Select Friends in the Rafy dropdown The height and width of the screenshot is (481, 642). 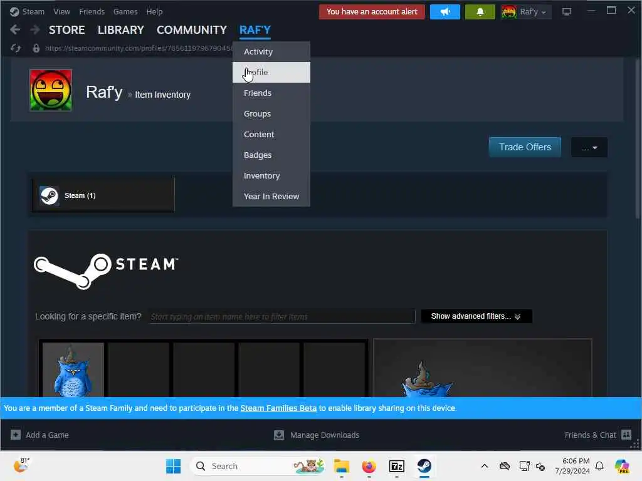[x=271, y=93]
